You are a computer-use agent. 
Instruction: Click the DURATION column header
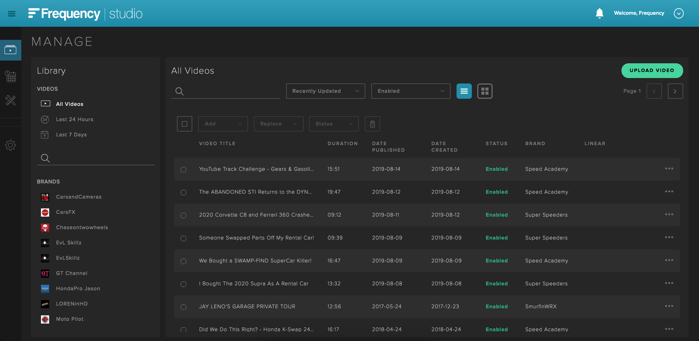[x=343, y=143]
